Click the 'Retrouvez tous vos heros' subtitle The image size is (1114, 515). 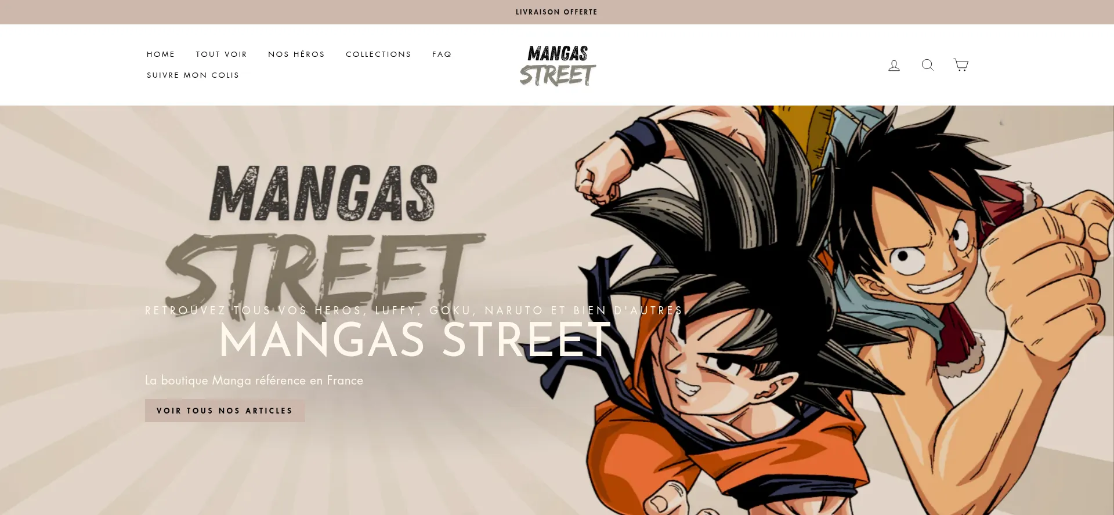coord(414,310)
